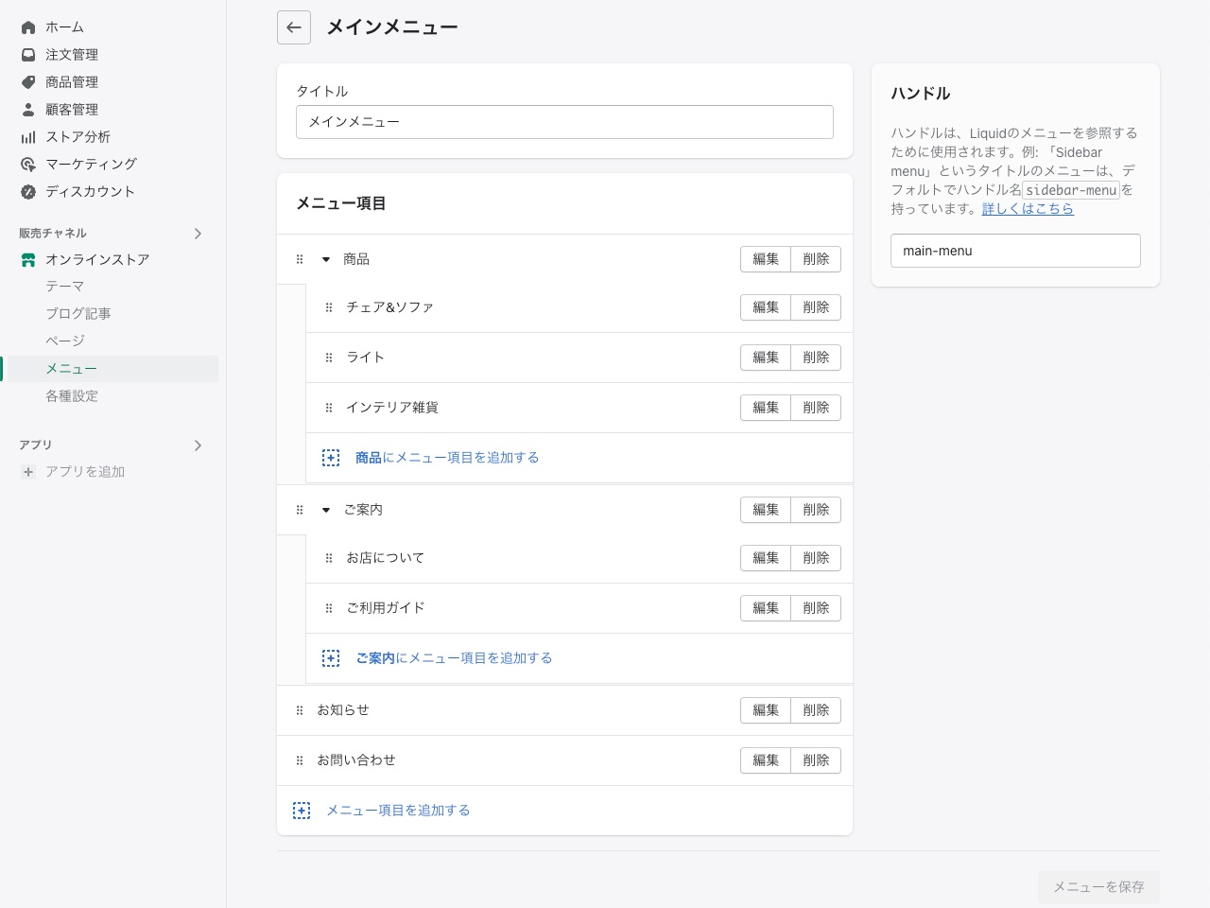Click drag handle for お店について item
This screenshot has width=1210, height=908.
coord(329,558)
